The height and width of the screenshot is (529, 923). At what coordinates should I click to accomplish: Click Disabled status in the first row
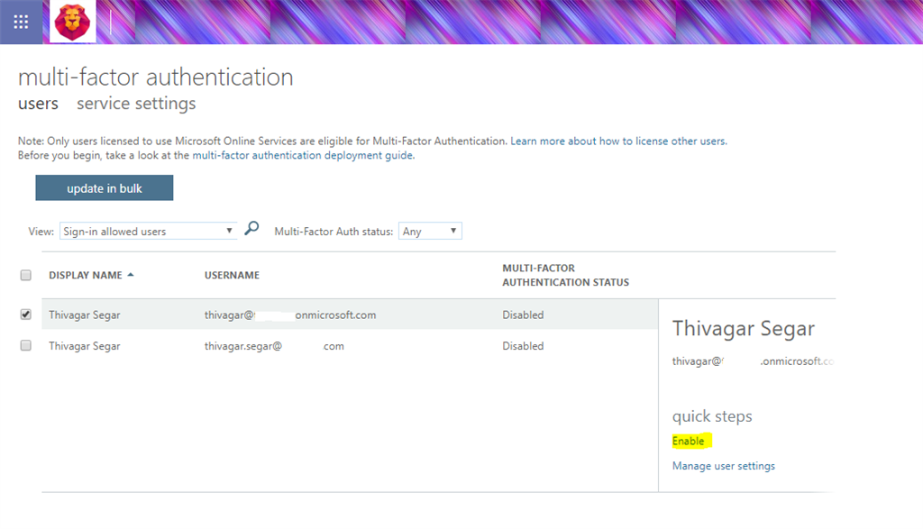523,315
